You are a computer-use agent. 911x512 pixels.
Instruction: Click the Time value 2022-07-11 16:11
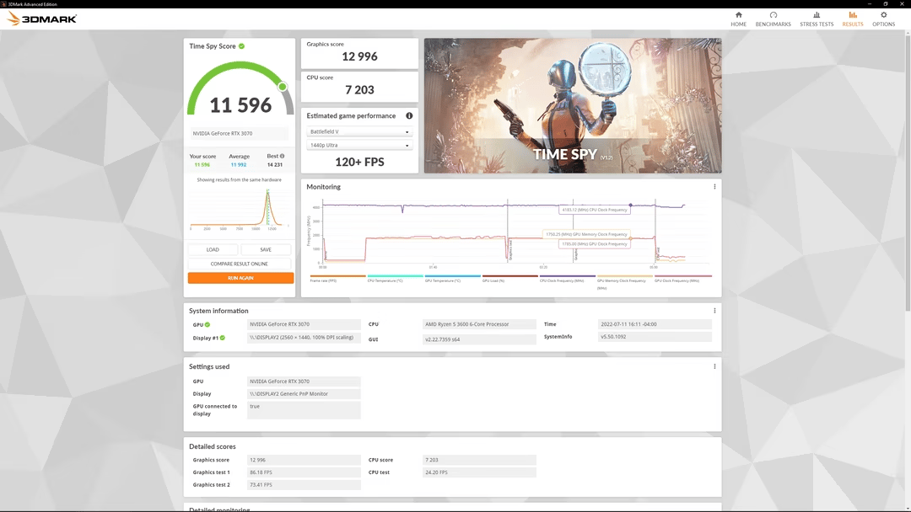(x=655, y=325)
